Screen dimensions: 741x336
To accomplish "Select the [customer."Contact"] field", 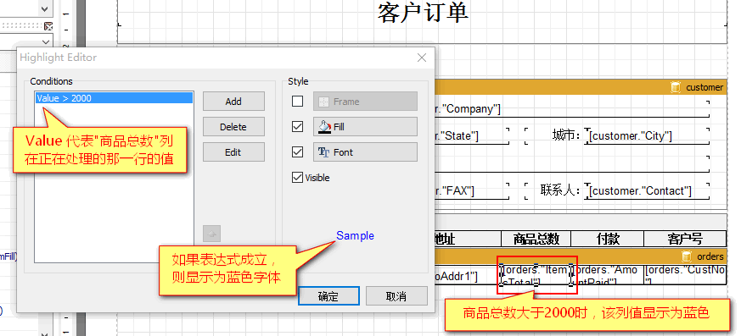I will tap(647, 190).
